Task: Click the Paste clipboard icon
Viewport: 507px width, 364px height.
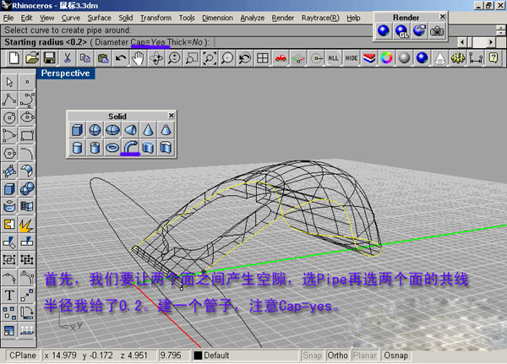Action: coord(103,58)
